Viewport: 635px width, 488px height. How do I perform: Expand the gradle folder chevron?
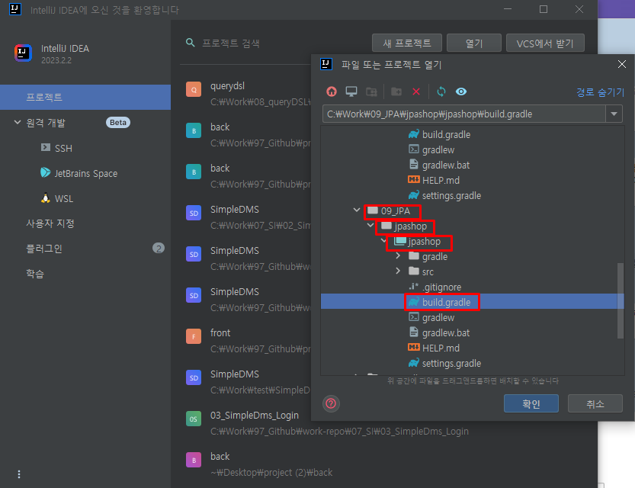pos(398,255)
